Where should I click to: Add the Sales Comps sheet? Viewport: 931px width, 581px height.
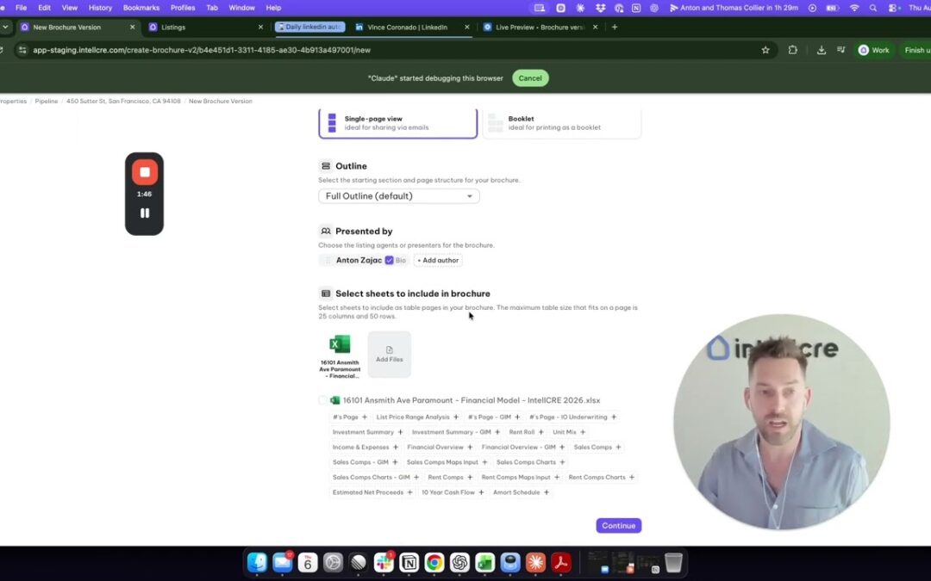(x=618, y=447)
